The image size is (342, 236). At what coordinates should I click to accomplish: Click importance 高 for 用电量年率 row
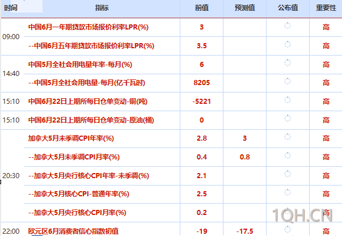pyautogui.click(x=326, y=65)
